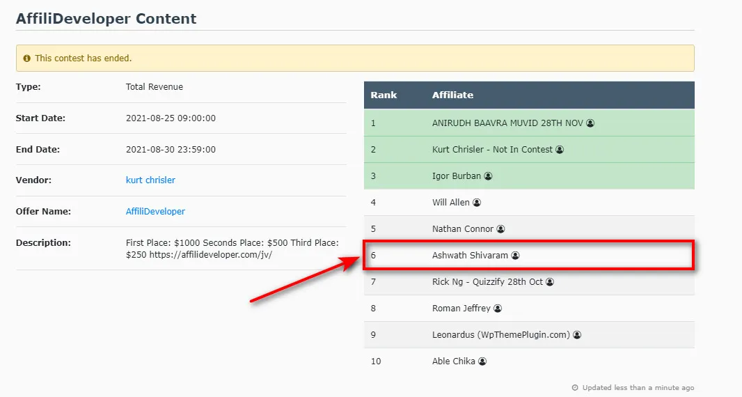Open profile icon for Leonardus (WpThemePlugin.com)
This screenshot has height=397, width=742.
[x=577, y=335]
